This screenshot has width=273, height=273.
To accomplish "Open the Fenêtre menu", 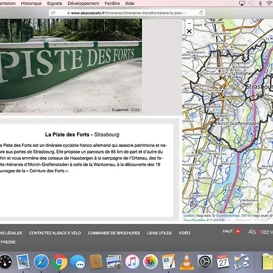I will (112, 4).
